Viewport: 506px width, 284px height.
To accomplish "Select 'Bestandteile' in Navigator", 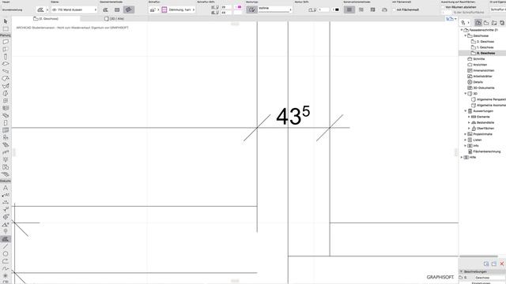I will (485, 123).
